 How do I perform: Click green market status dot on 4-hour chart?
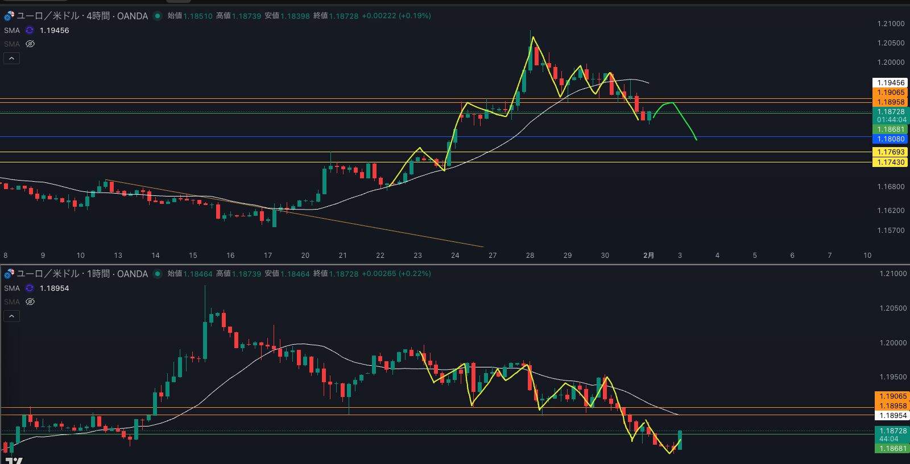(158, 16)
